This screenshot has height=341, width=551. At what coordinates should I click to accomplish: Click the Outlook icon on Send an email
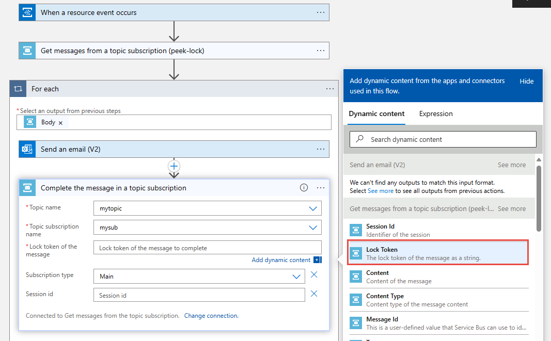coord(27,149)
